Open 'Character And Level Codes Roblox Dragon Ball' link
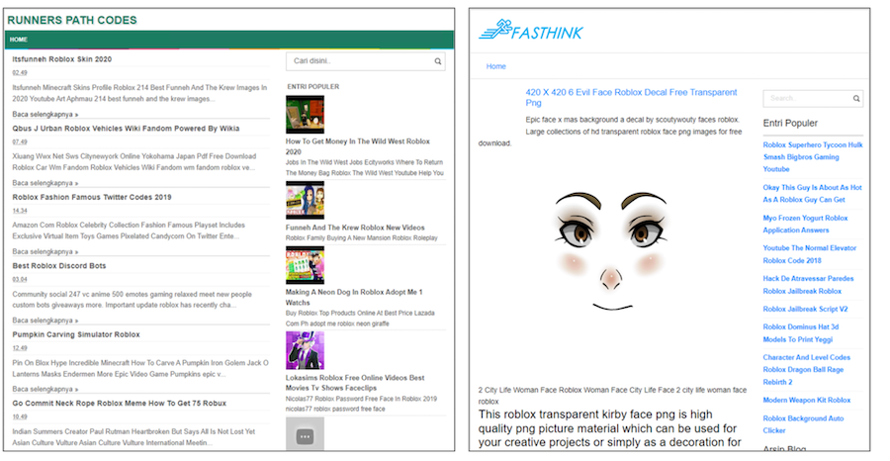 pyautogui.click(x=807, y=370)
